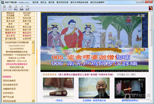Click the 您现在使用的是最新版本 notice
Image resolution: width=154 pixels, height=104 pixels.
pos(17,64)
